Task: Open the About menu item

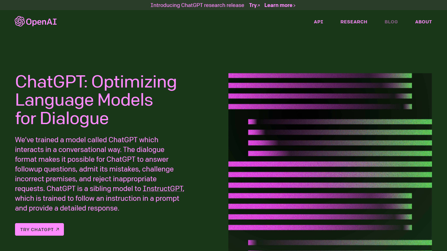Action: pos(424,22)
